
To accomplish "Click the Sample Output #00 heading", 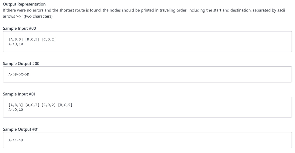I will pos(21,64).
